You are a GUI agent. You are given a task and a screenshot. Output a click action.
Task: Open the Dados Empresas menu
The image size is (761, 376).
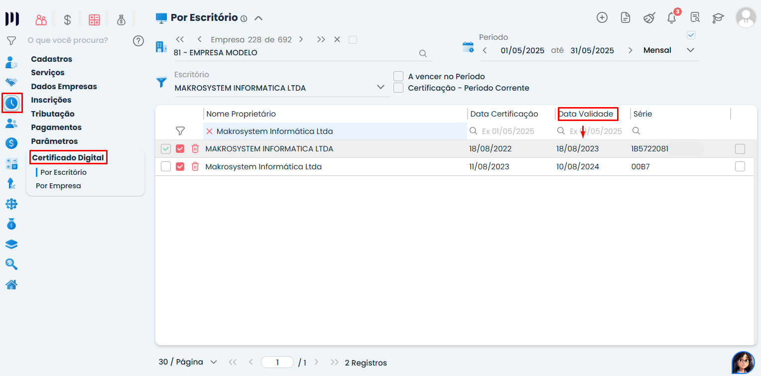[64, 86]
